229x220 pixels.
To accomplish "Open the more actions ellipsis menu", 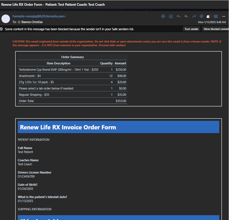I will (x=224, y=16).
